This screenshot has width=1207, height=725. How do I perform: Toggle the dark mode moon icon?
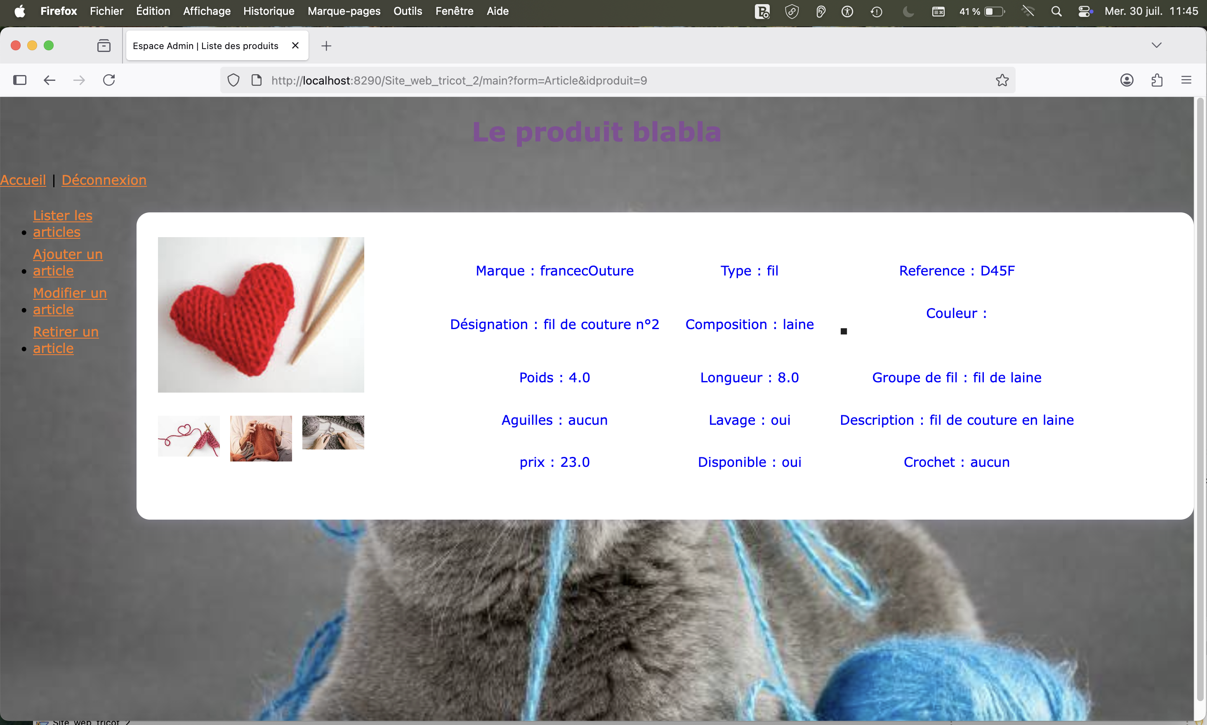click(908, 11)
